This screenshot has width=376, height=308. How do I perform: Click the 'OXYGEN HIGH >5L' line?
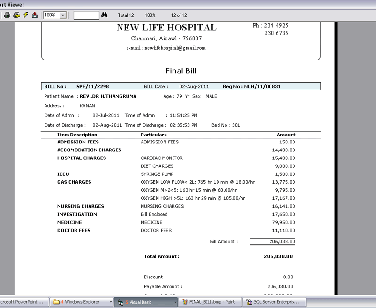tap(193, 198)
